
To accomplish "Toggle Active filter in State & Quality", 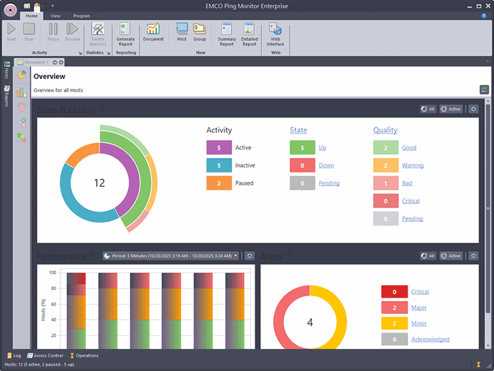I will click(x=451, y=109).
